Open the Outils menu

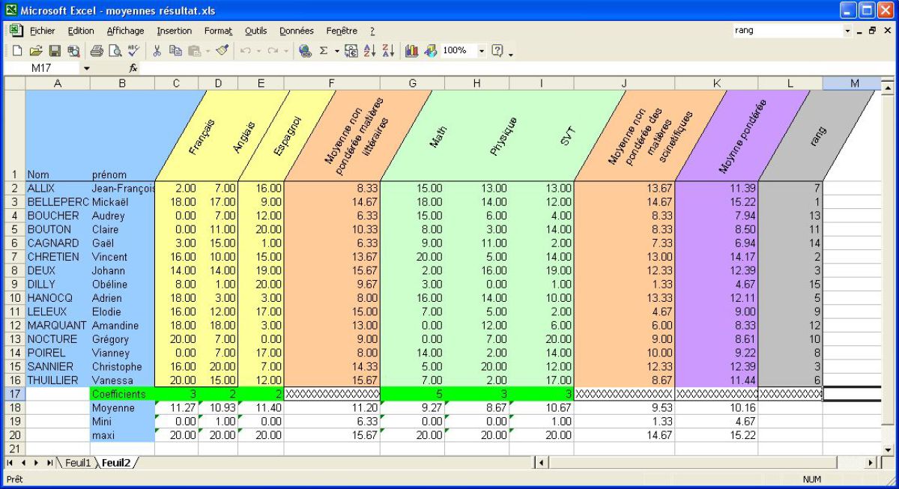click(256, 31)
